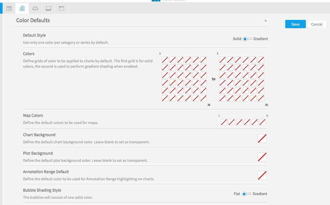The height and width of the screenshot is (205, 330).
Task: Select last swatch in solid Colors grid
Action: [203, 98]
